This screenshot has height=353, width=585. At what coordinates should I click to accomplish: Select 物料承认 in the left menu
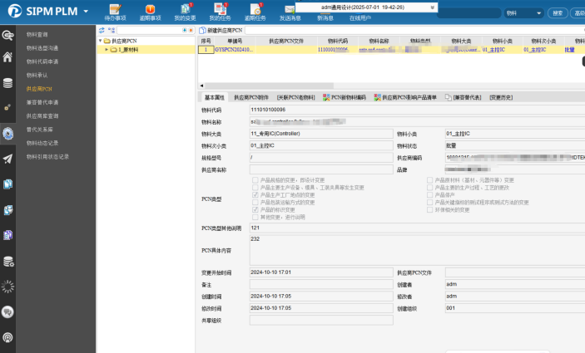point(37,75)
